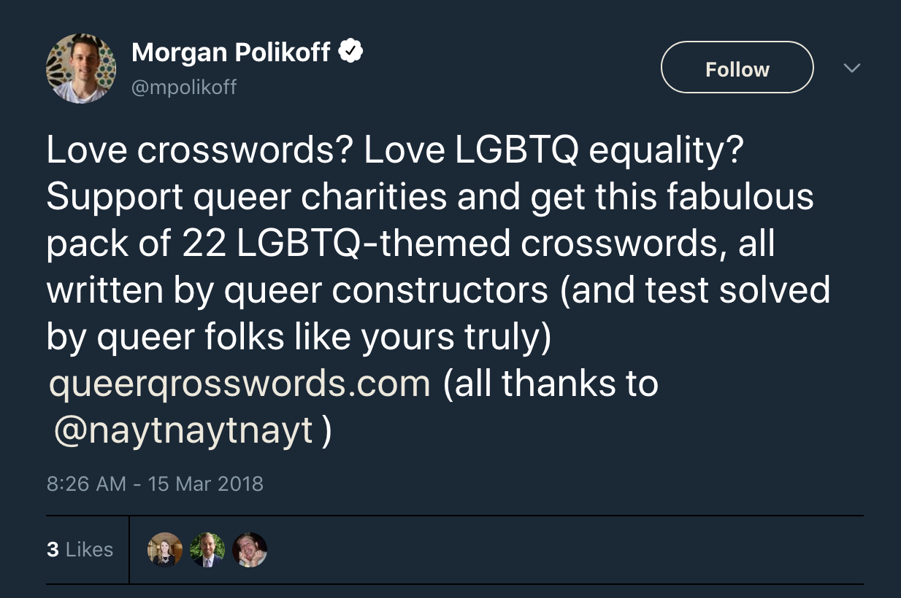
Task: Open the queerqrosswords.com link
Action: [x=239, y=382]
